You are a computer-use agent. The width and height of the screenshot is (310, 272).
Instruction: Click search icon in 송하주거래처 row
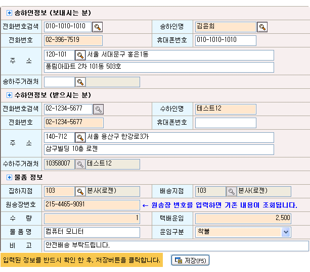click(x=80, y=82)
